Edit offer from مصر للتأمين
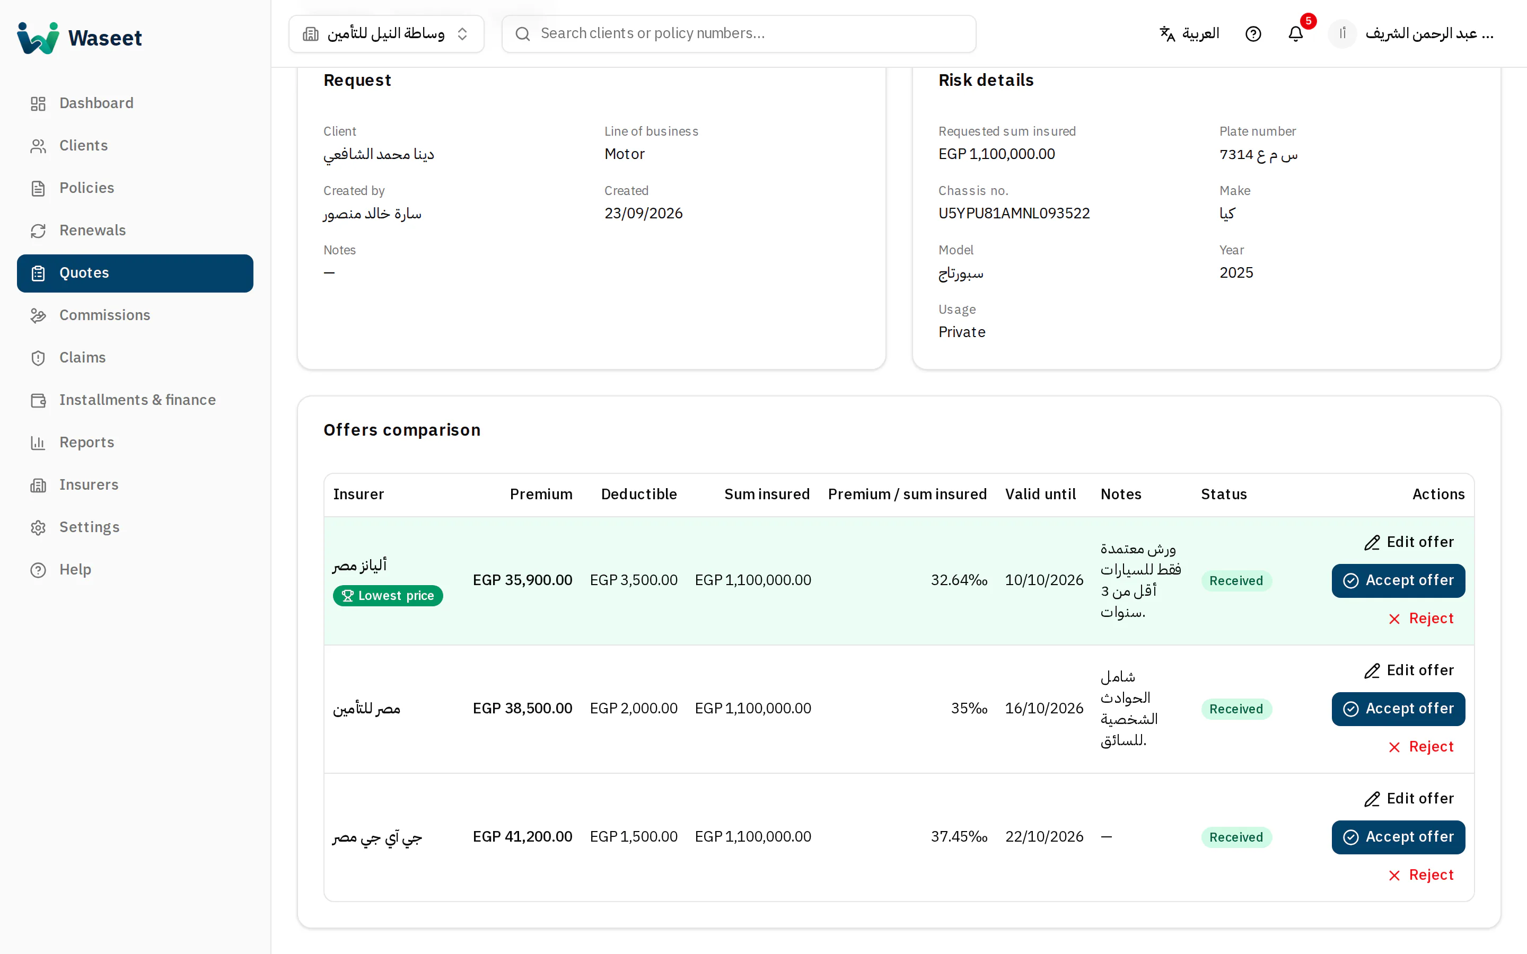The width and height of the screenshot is (1527, 954). [1409, 670]
